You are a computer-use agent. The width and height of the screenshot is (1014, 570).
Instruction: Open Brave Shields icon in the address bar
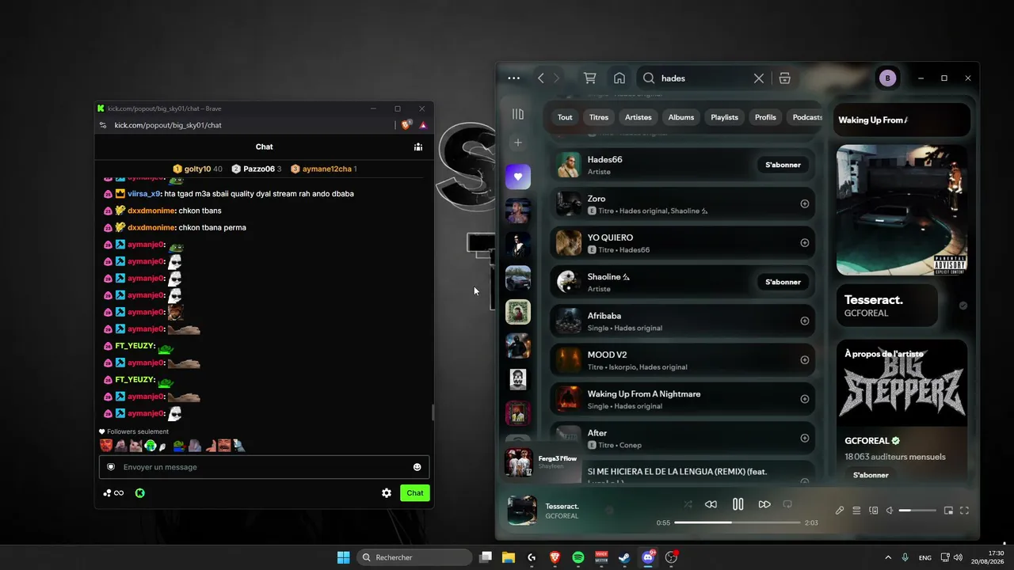pos(406,125)
